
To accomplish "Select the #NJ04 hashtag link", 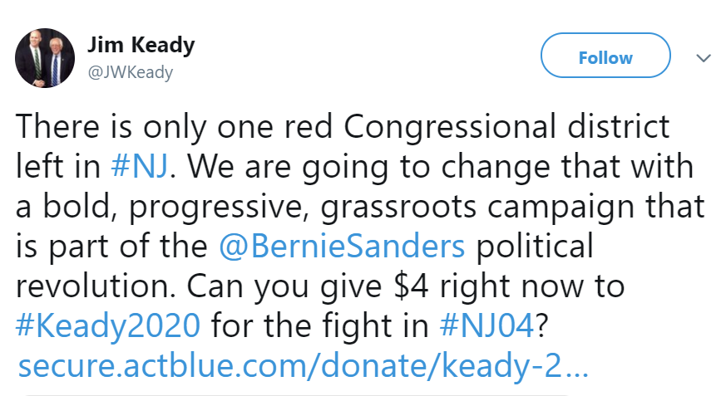I will [486, 325].
